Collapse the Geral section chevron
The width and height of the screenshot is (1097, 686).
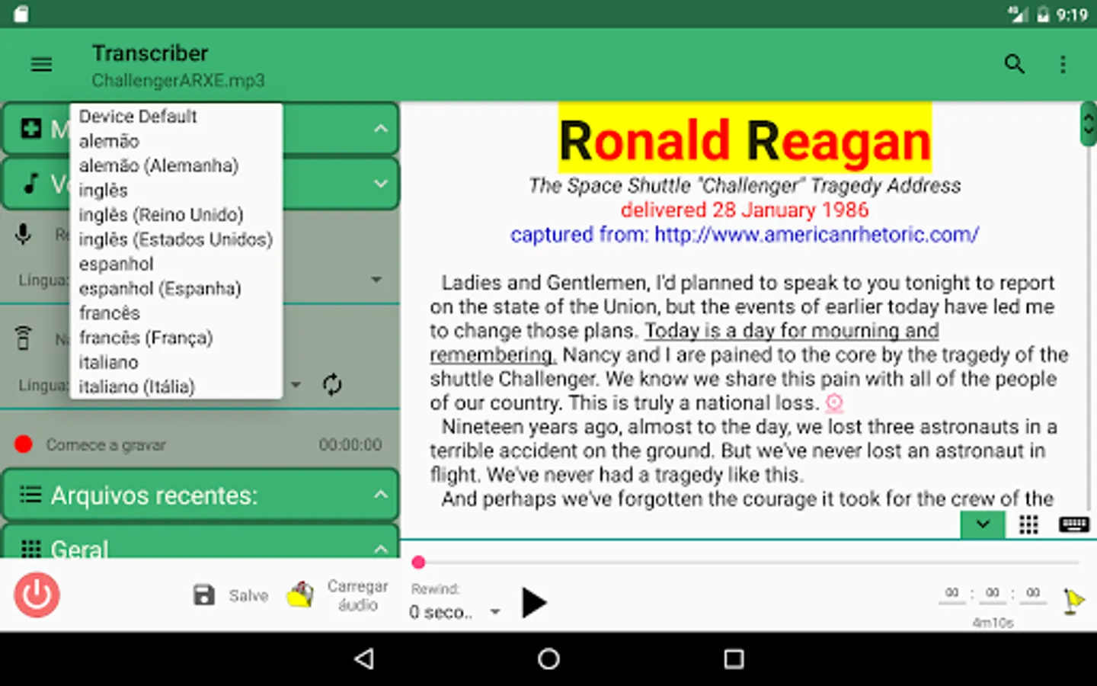pyautogui.click(x=380, y=549)
